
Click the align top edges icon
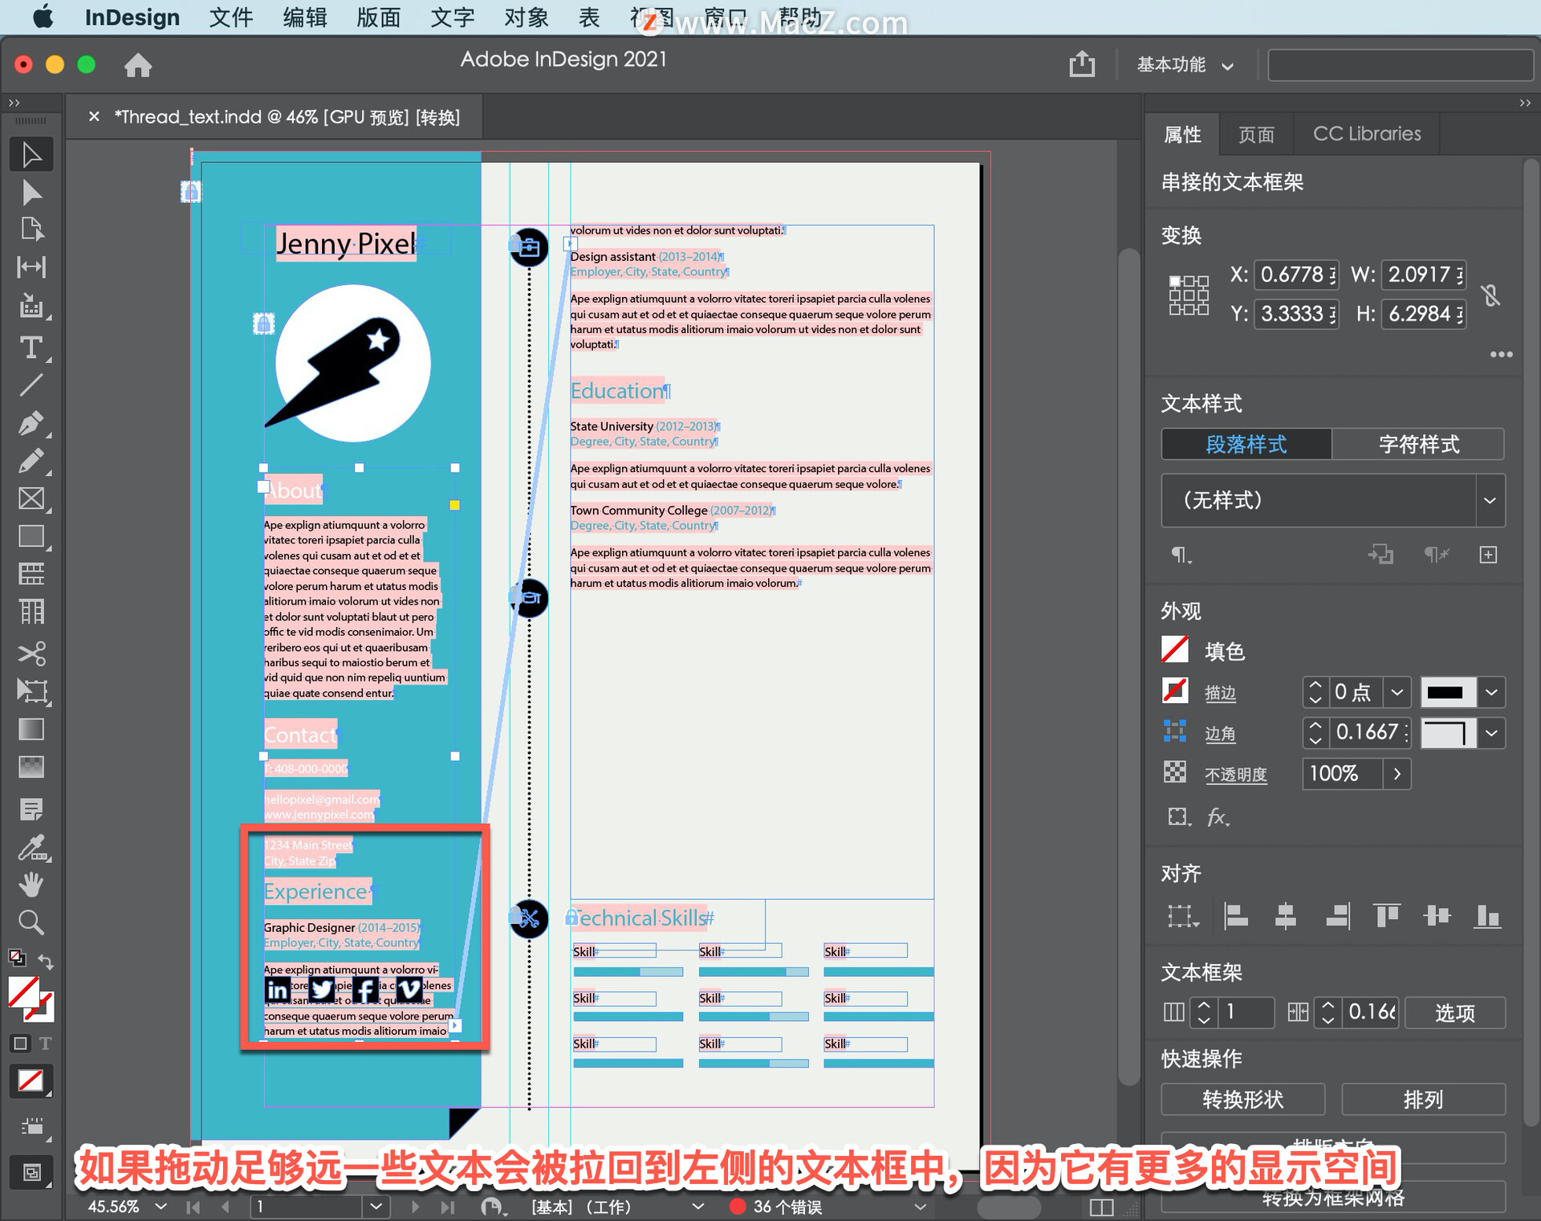pyautogui.click(x=1386, y=916)
